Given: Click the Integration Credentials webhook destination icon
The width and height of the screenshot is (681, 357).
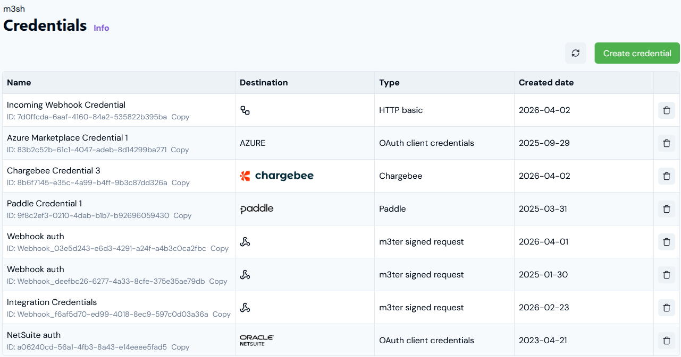Looking at the screenshot, I should coord(245,308).
